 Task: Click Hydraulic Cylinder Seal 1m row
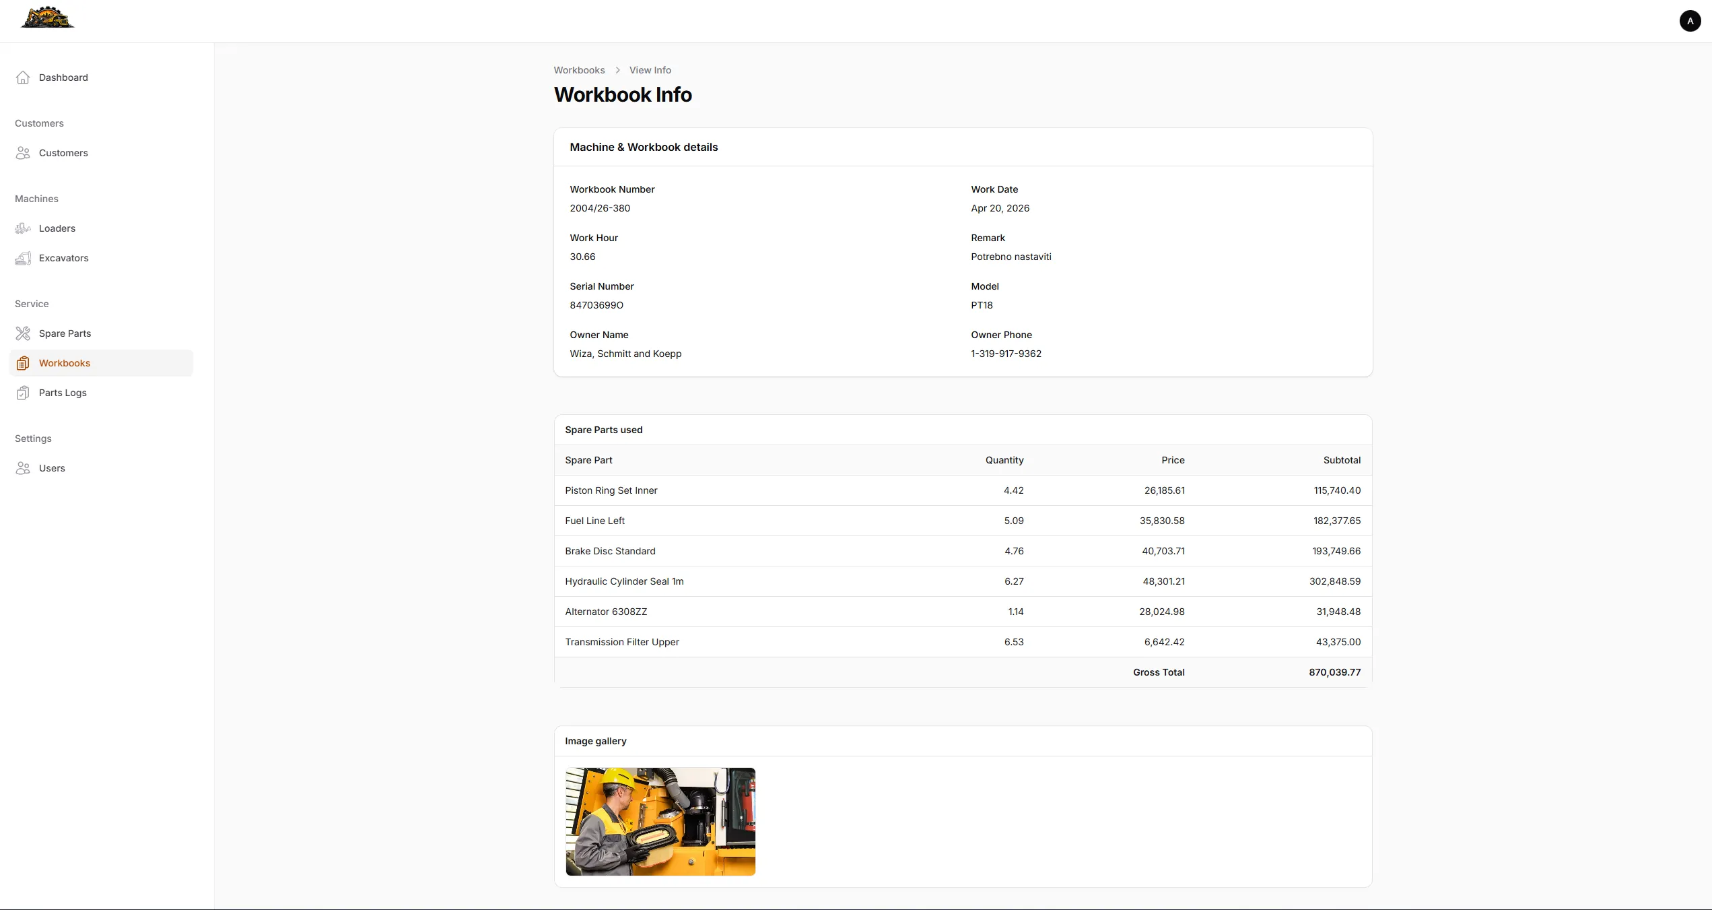963,581
